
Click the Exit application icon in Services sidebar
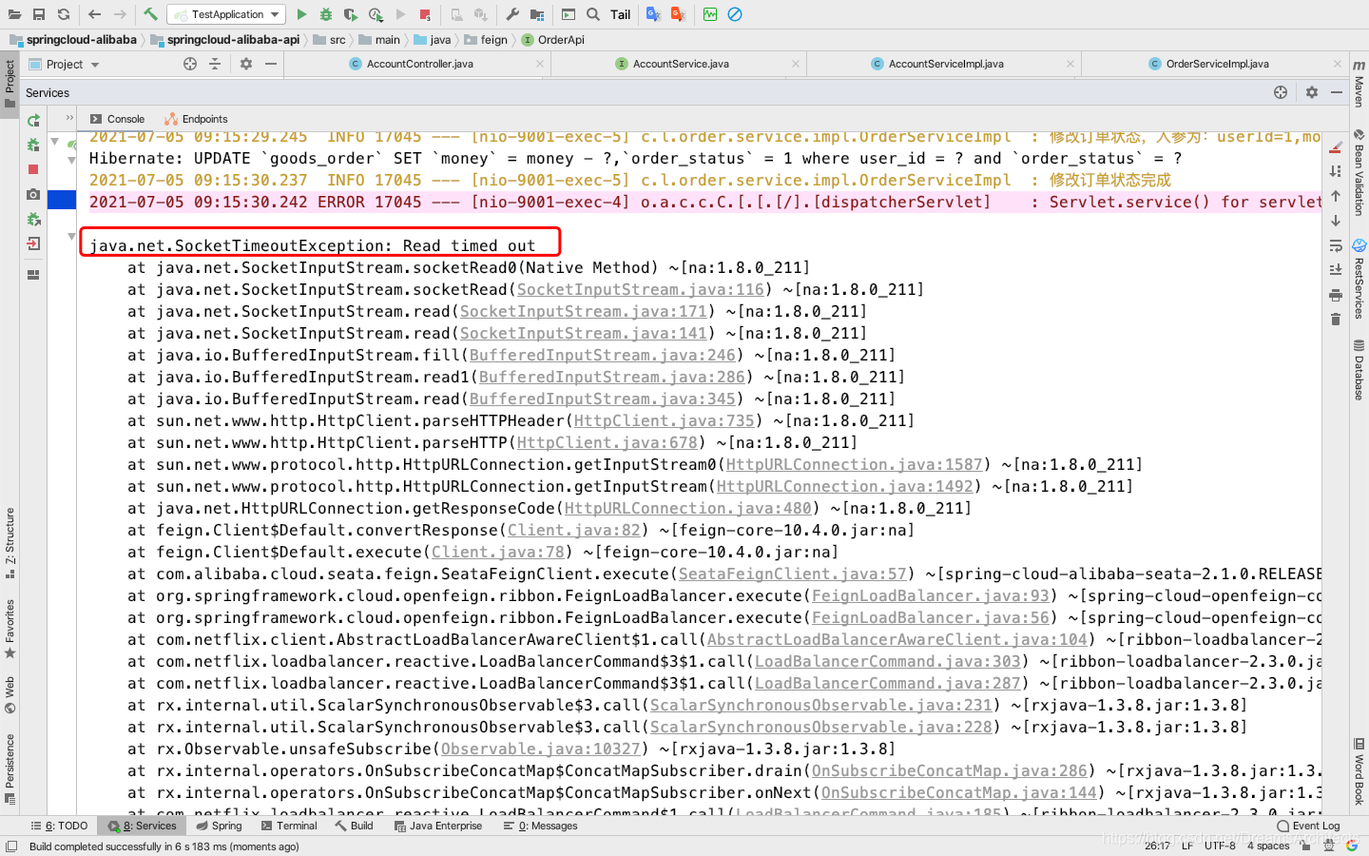(x=33, y=243)
